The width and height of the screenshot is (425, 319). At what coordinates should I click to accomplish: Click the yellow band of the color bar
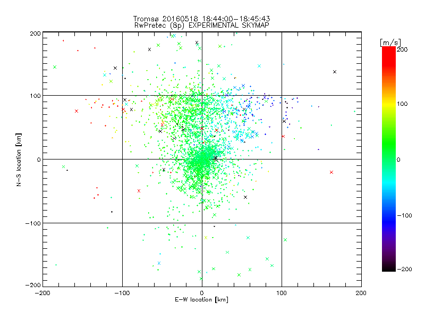(x=389, y=104)
